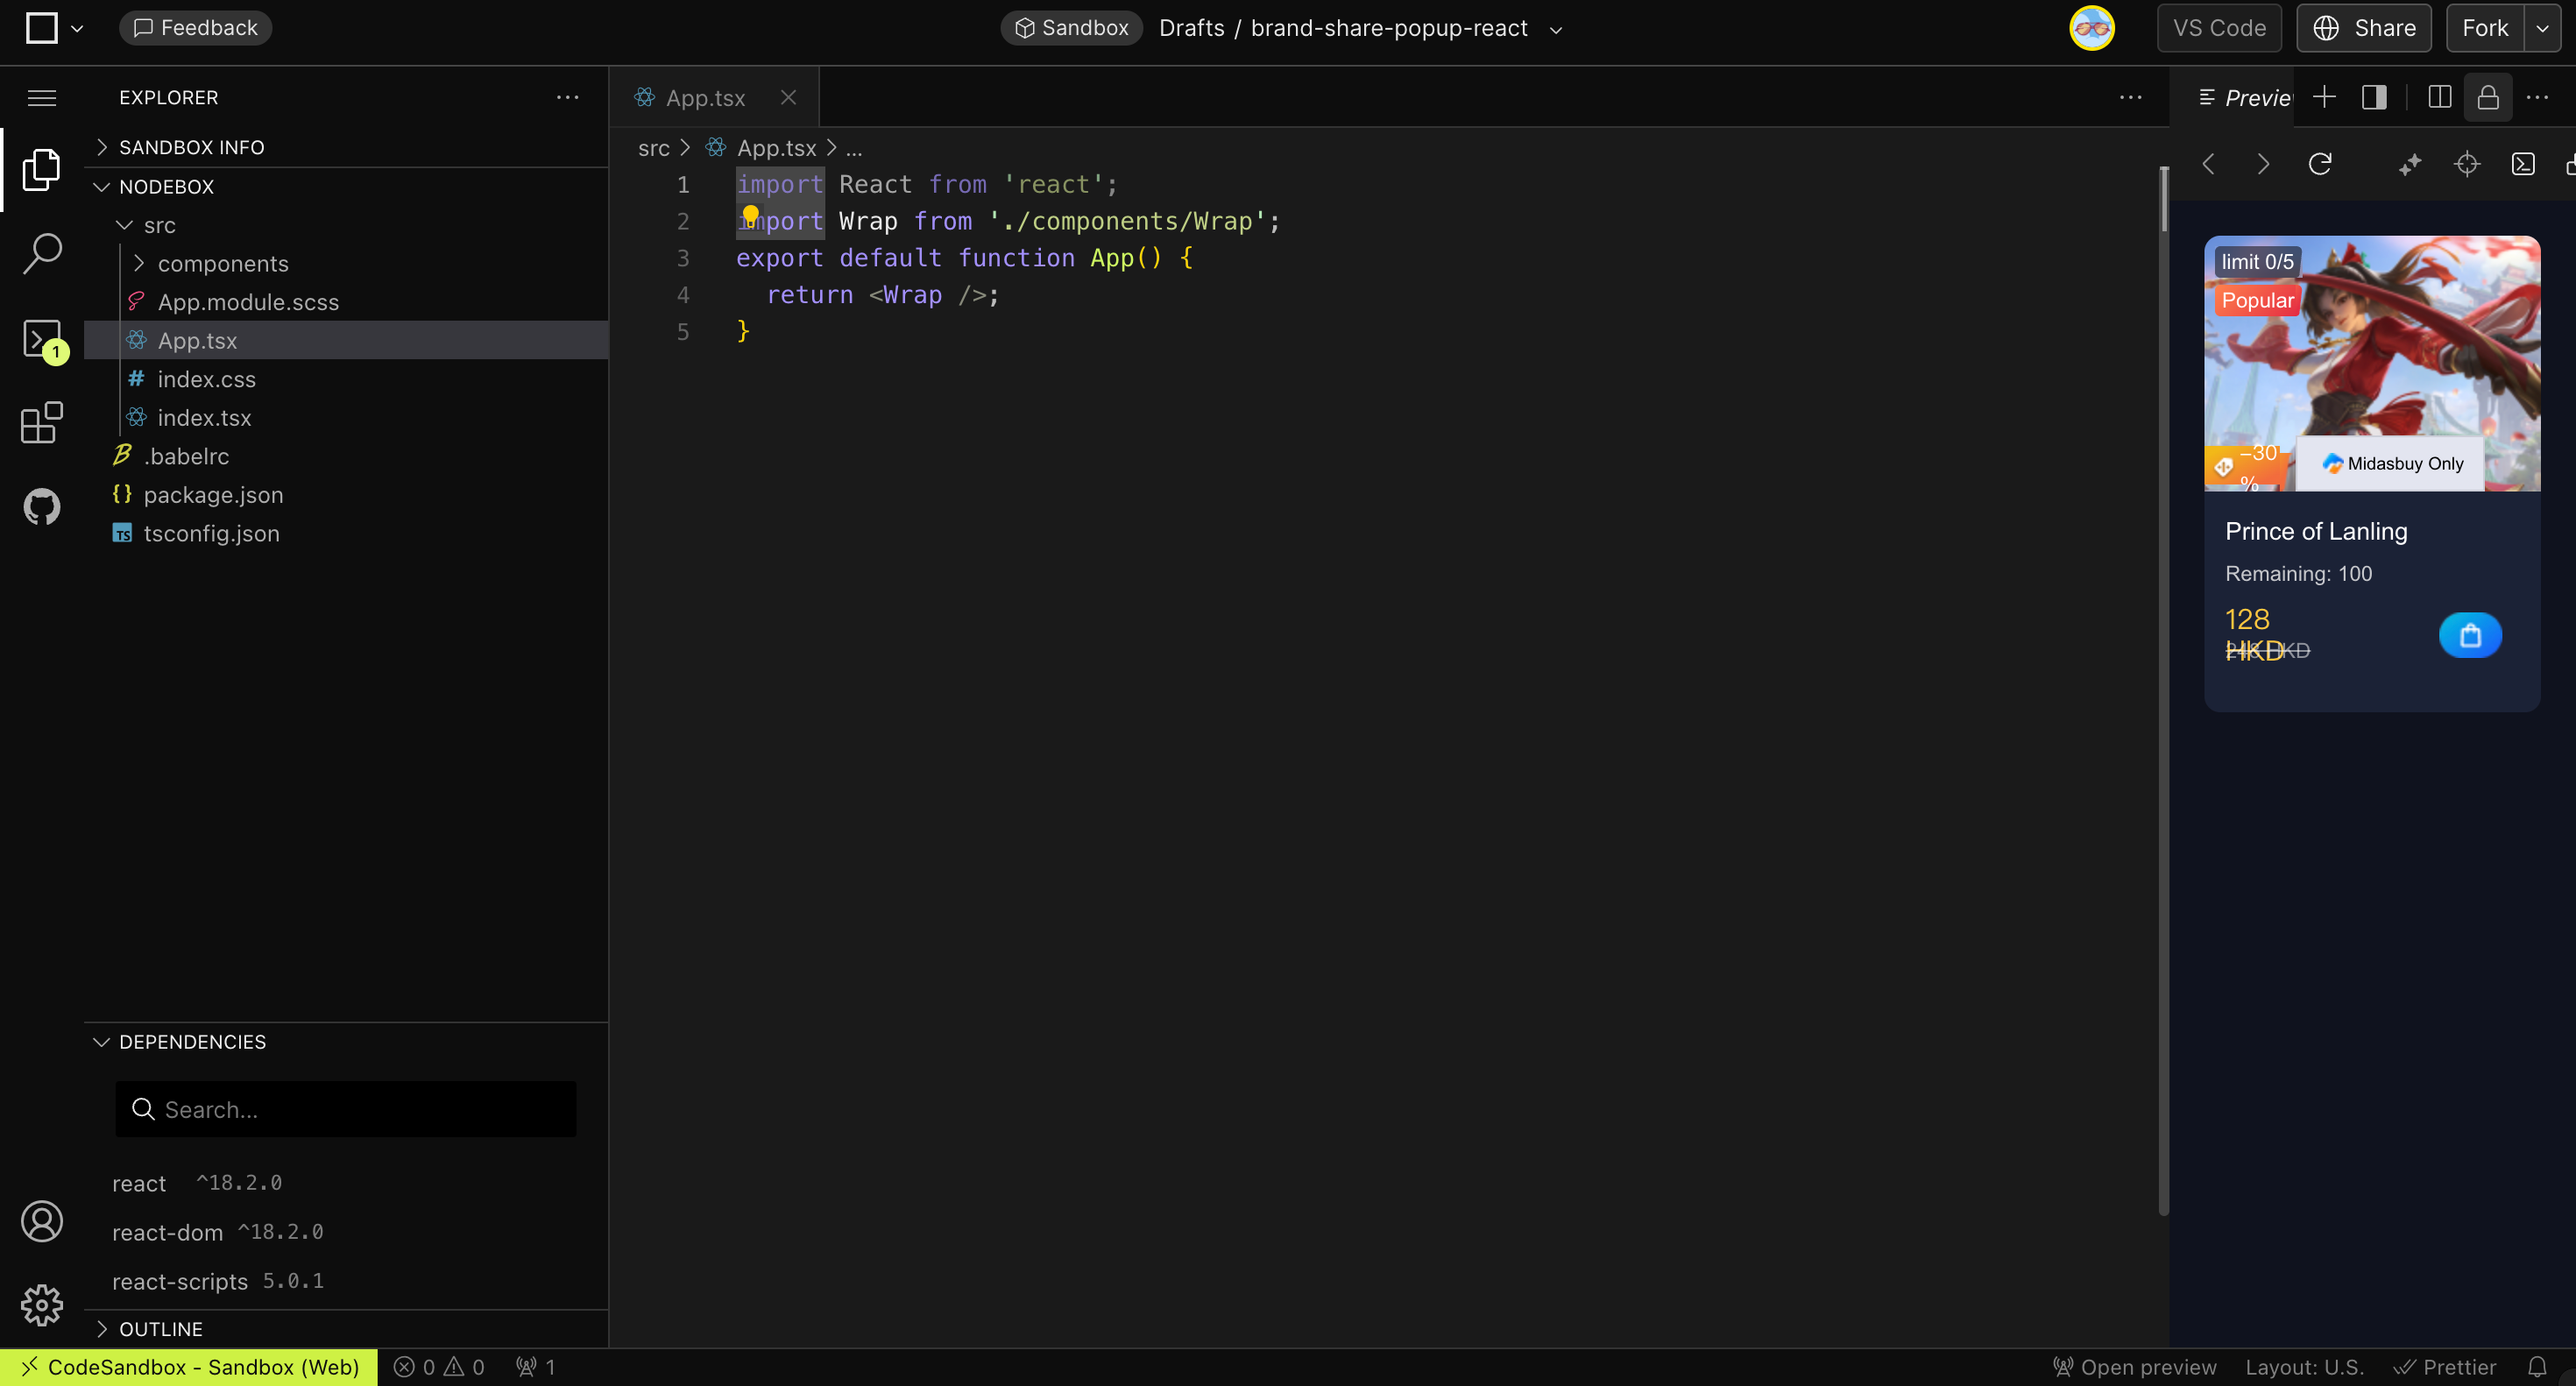Toggle the lock icon in preview toolbar
This screenshot has height=1386, width=2576.
coord(2488,97)
